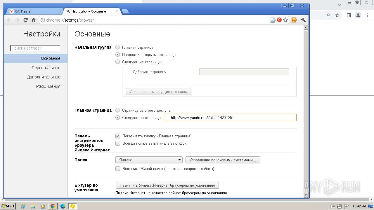Click the clock showing 11:42 PM
Image resolution: width=374 pixels, height=210 pixels.
pyautogui.click(x=359, y=206)
